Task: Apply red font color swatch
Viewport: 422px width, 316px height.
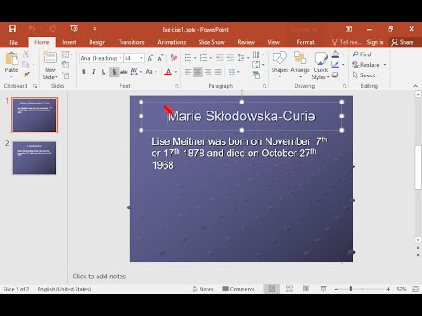Action: (x=168, y=72)
